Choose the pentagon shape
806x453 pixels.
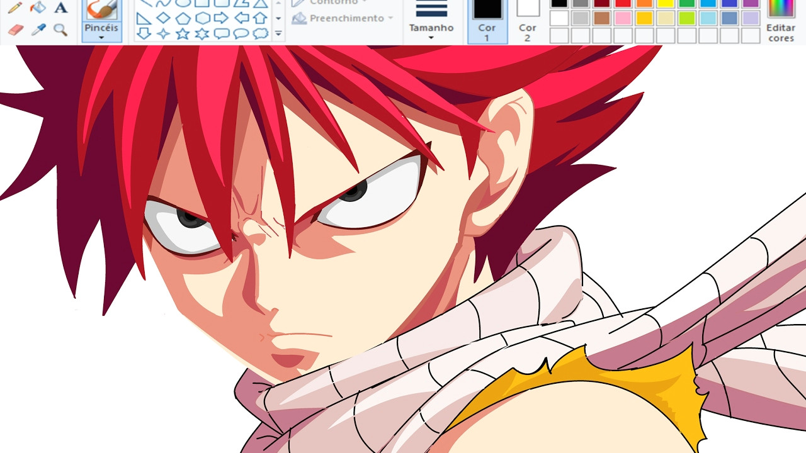[183, 18]
